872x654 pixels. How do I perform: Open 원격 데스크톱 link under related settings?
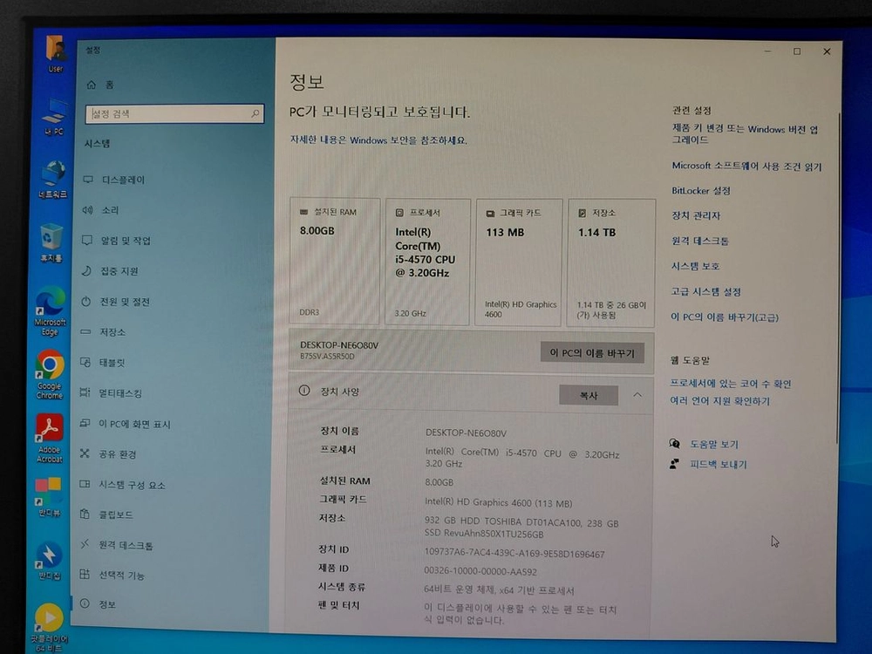point(700,241)
